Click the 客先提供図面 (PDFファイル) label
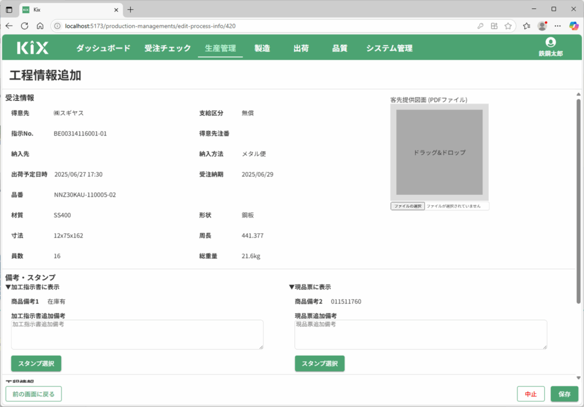 (x=429, y=100)
